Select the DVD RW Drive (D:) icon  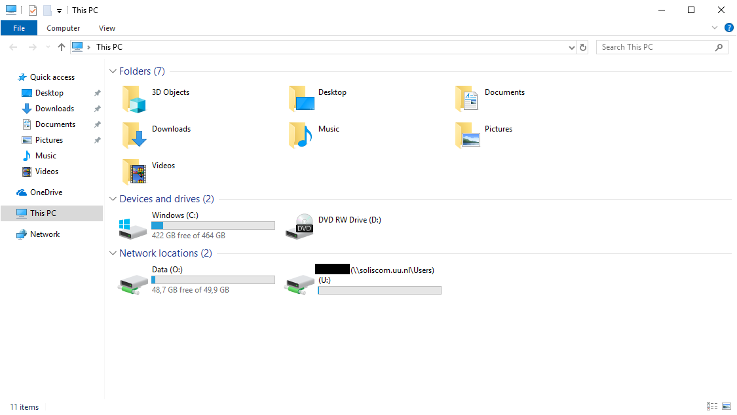pos(300,226)
